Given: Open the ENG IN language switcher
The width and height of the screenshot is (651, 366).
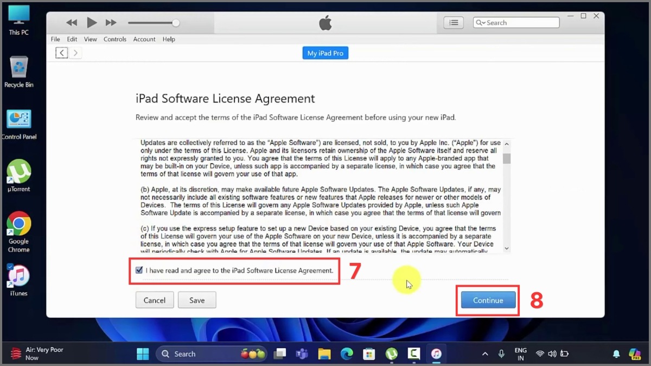Looking at the screenshot, I should [x=521, y=354].
